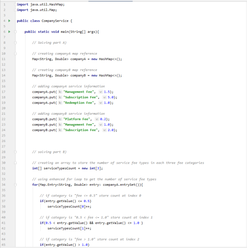Image resolution: width=247 pixels, height=248 pixels.
Task: Fold comment 'creating companyA map reference'
Action: coord(15,54)
